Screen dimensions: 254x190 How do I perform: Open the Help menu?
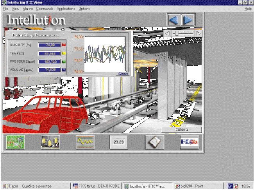(248, 9)
